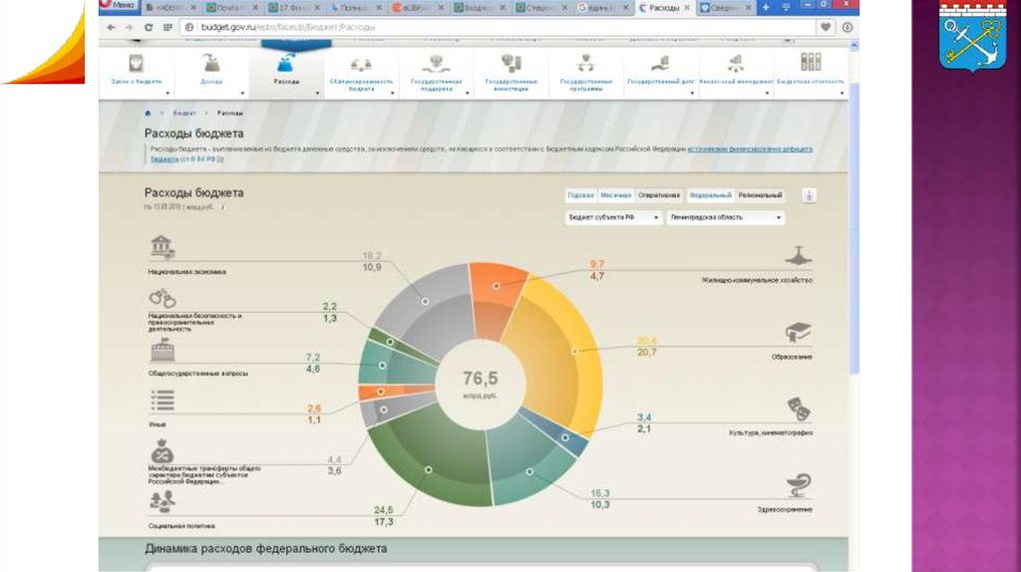Click the money bag icon for Межбюджетные трансферты
The width and height of the screenshot is (1021, 572).
pyautogui.click(x=163, y=450)
